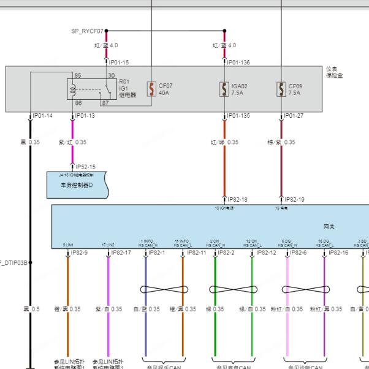Click the DTIP03B splice dot on the black wire
This screenshot has width=369, height=369.
click(30, 262)
